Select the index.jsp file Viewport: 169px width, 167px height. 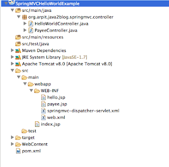tap(51, 124)
